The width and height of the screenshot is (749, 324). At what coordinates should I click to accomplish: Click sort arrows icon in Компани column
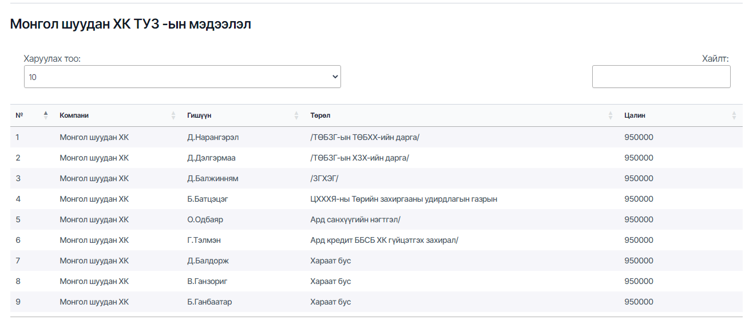(173, 115)
